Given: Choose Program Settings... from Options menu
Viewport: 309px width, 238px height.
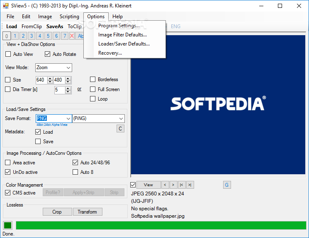Looking at the screenshot, I should tap(124, 26).
